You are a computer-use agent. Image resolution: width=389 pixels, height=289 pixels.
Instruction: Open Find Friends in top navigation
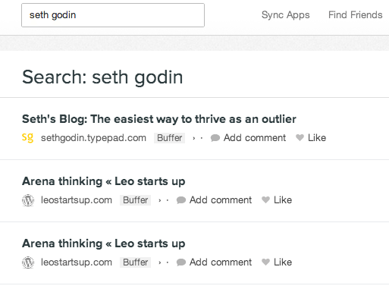[355, 15]
